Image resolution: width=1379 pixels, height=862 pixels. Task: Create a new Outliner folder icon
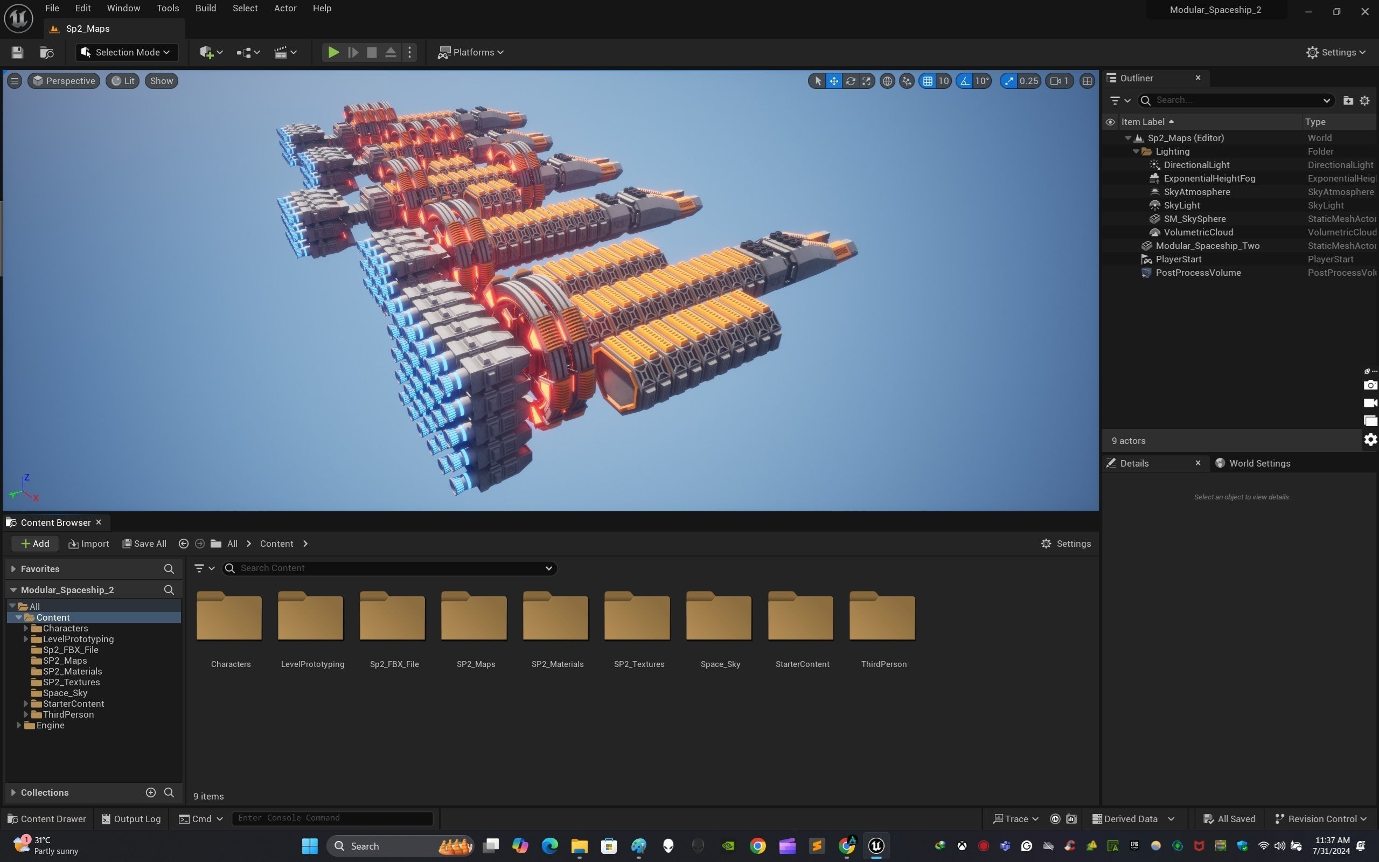pyautogui.click(x=1348, y=100)
